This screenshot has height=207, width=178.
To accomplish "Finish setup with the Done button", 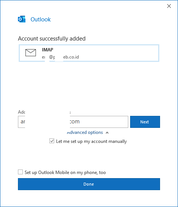I will [x=89, y=184].
